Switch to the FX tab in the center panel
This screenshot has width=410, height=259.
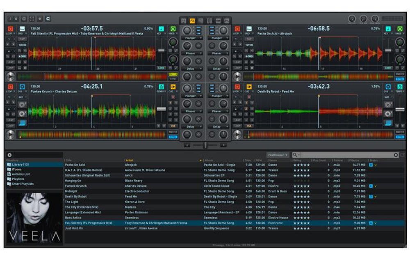click(x=192, y=21)
